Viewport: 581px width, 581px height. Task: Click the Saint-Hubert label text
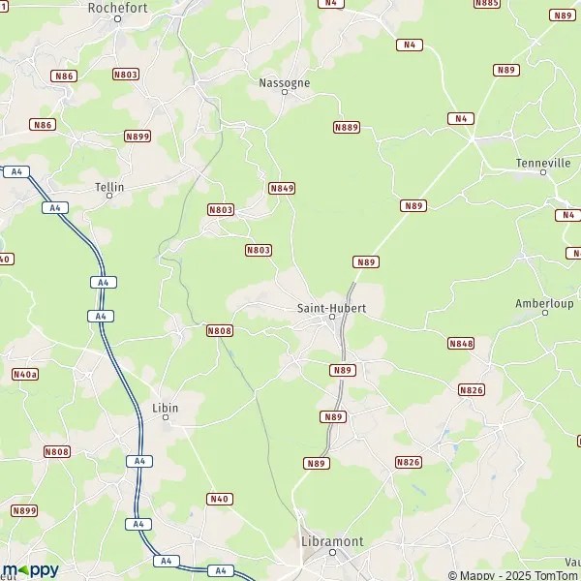coord(331,308)
